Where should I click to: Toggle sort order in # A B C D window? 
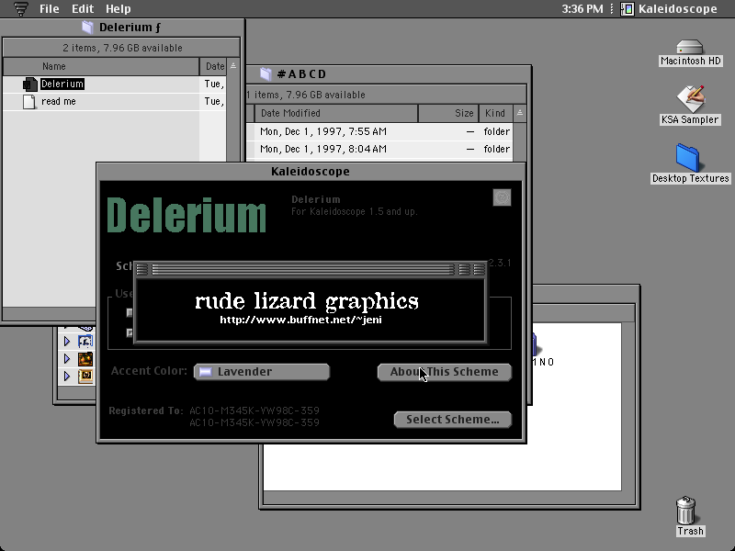pyautogui.click(x=520, y=113)
